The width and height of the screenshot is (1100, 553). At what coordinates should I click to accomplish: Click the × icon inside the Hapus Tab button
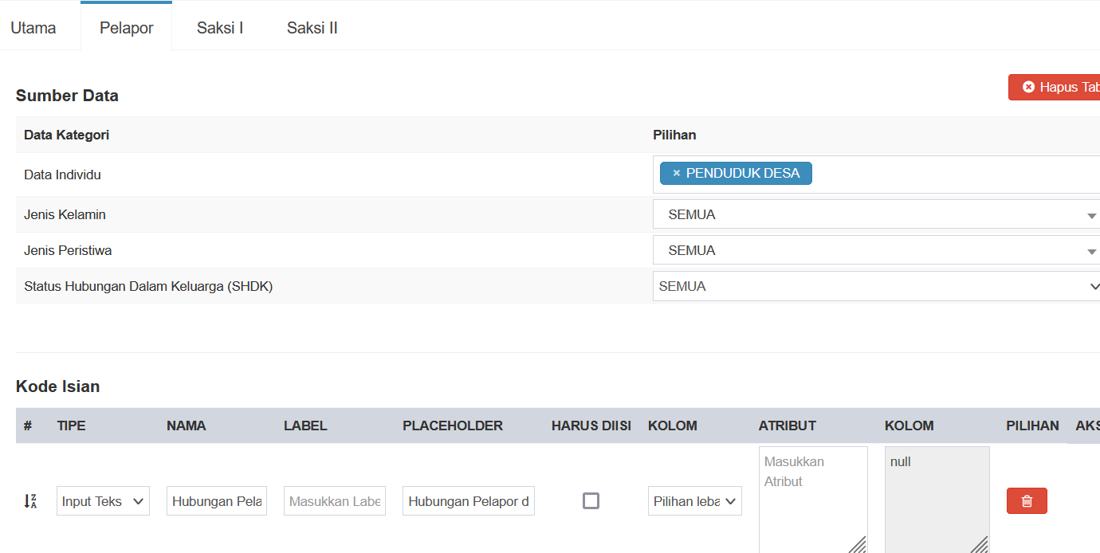[x=1027, y=87]
